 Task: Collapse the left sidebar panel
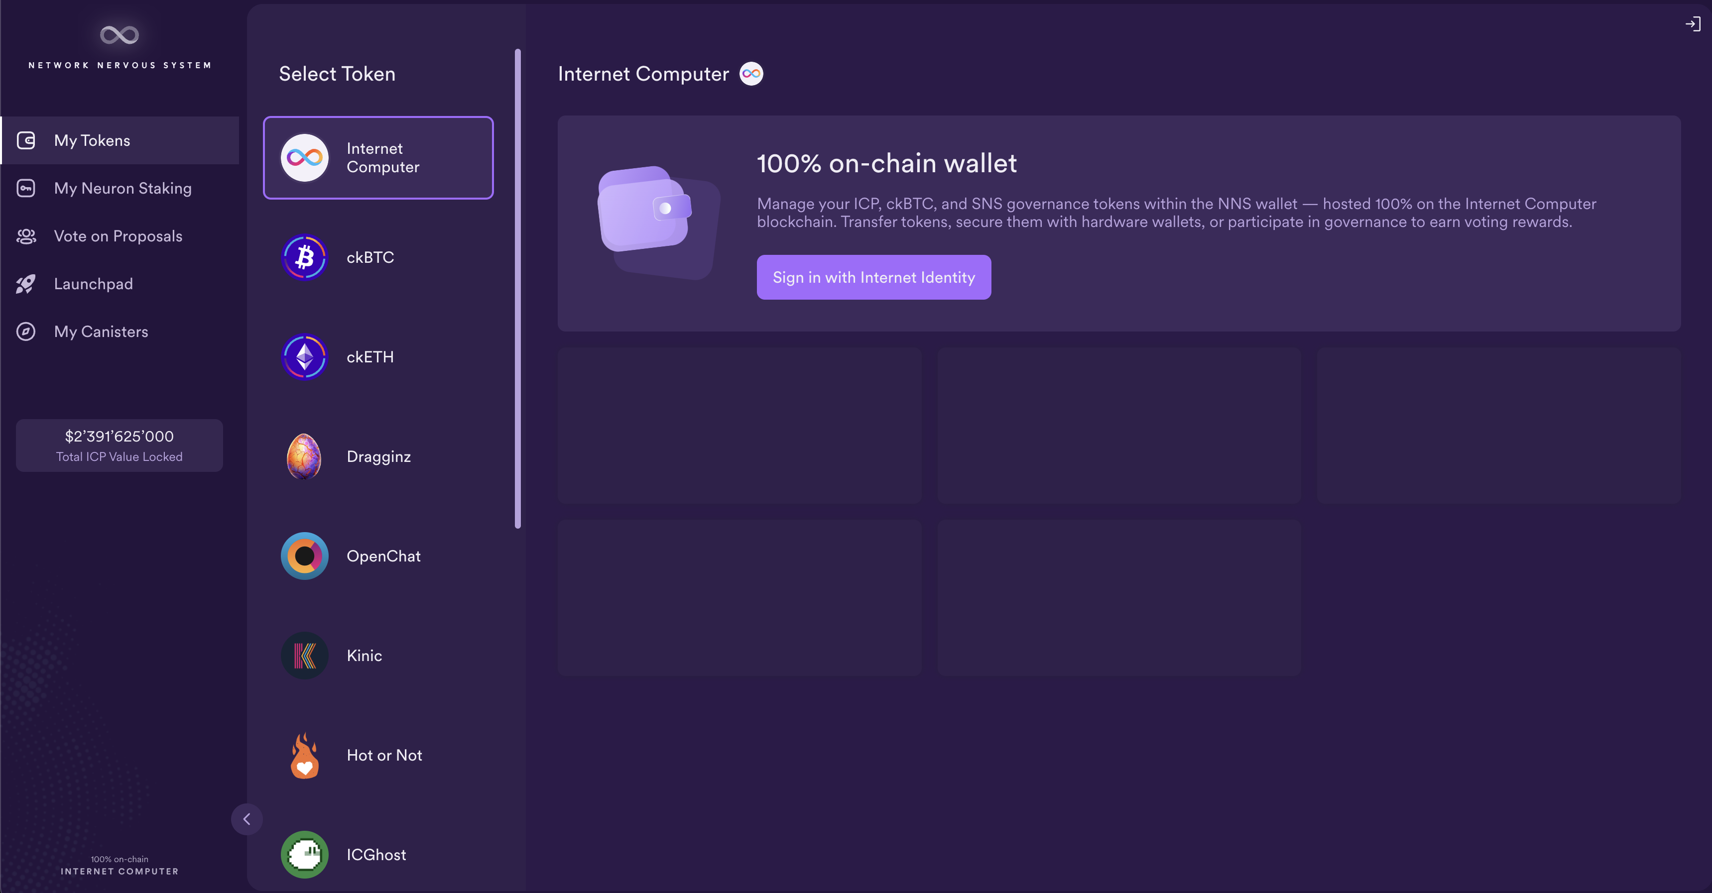247,819
